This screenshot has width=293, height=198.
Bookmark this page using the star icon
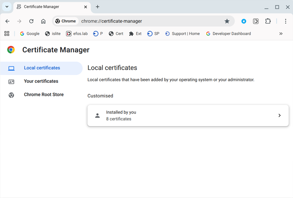tap(227, 21)
